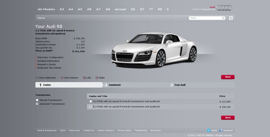Switch to step 3 Your Audi tab
The width and height of the screenshot is (270, 137).
point(180,85)
